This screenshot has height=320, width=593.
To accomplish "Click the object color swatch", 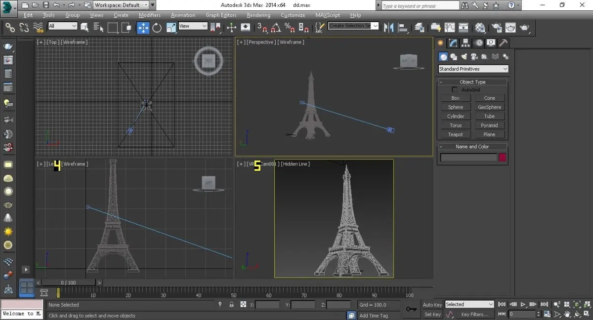I will [x=503, y=158].
